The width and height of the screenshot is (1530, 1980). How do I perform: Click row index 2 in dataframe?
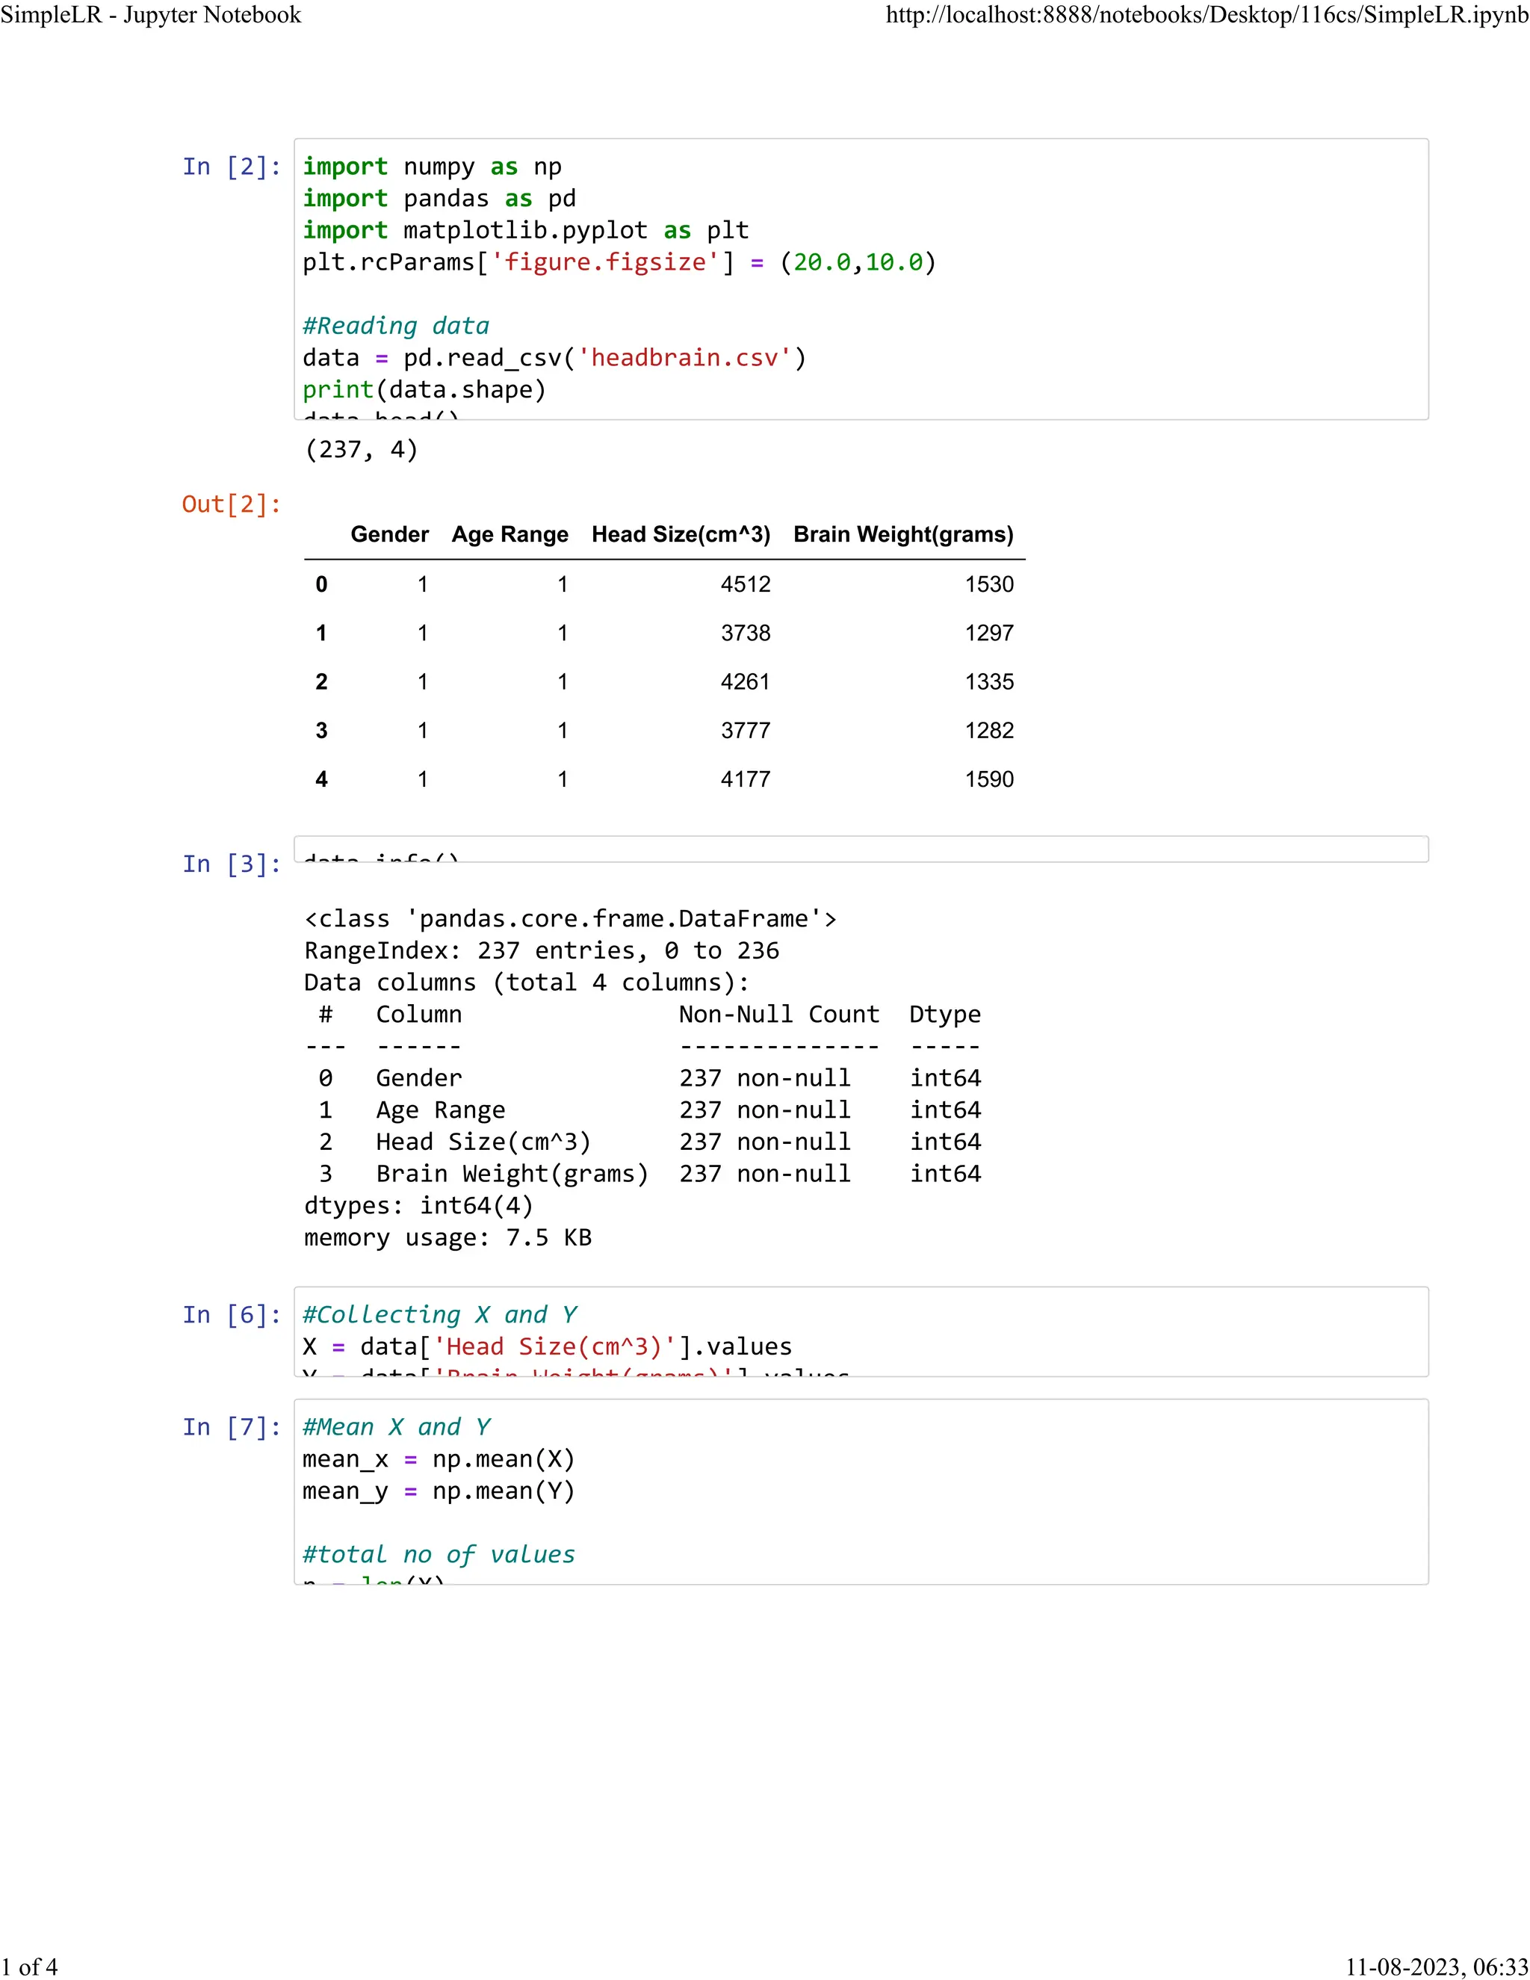click(320, 681)
